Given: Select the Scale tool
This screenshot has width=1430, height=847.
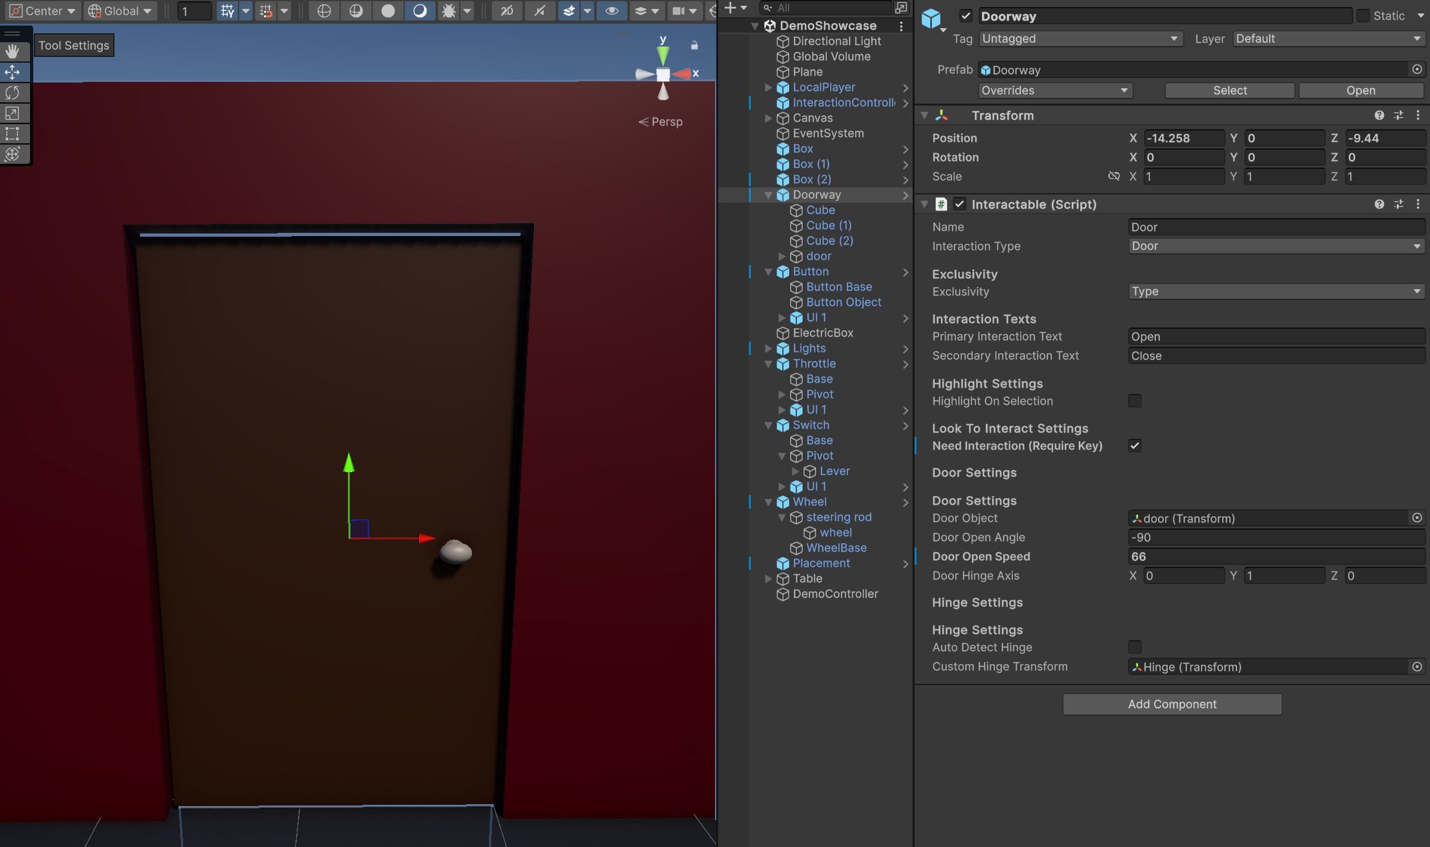Looking at the screenshot, I should click(x=13, y=113).
